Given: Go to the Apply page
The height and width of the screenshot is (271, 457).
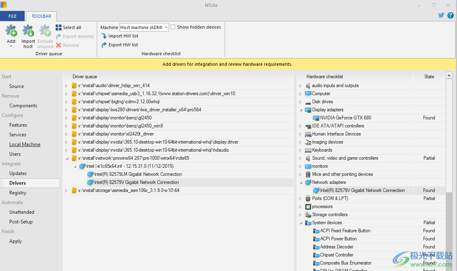Looking at the screenshot, I should [x=15, y=241].
